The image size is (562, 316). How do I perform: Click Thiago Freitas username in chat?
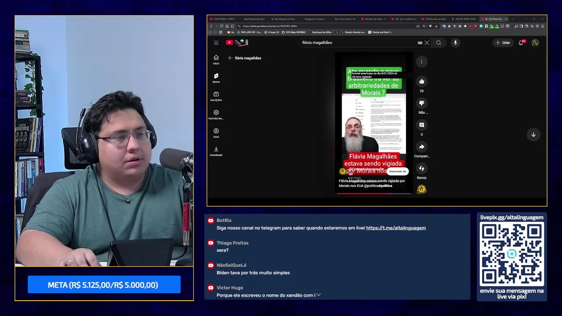pyautogui.click(x=232, y=243)
